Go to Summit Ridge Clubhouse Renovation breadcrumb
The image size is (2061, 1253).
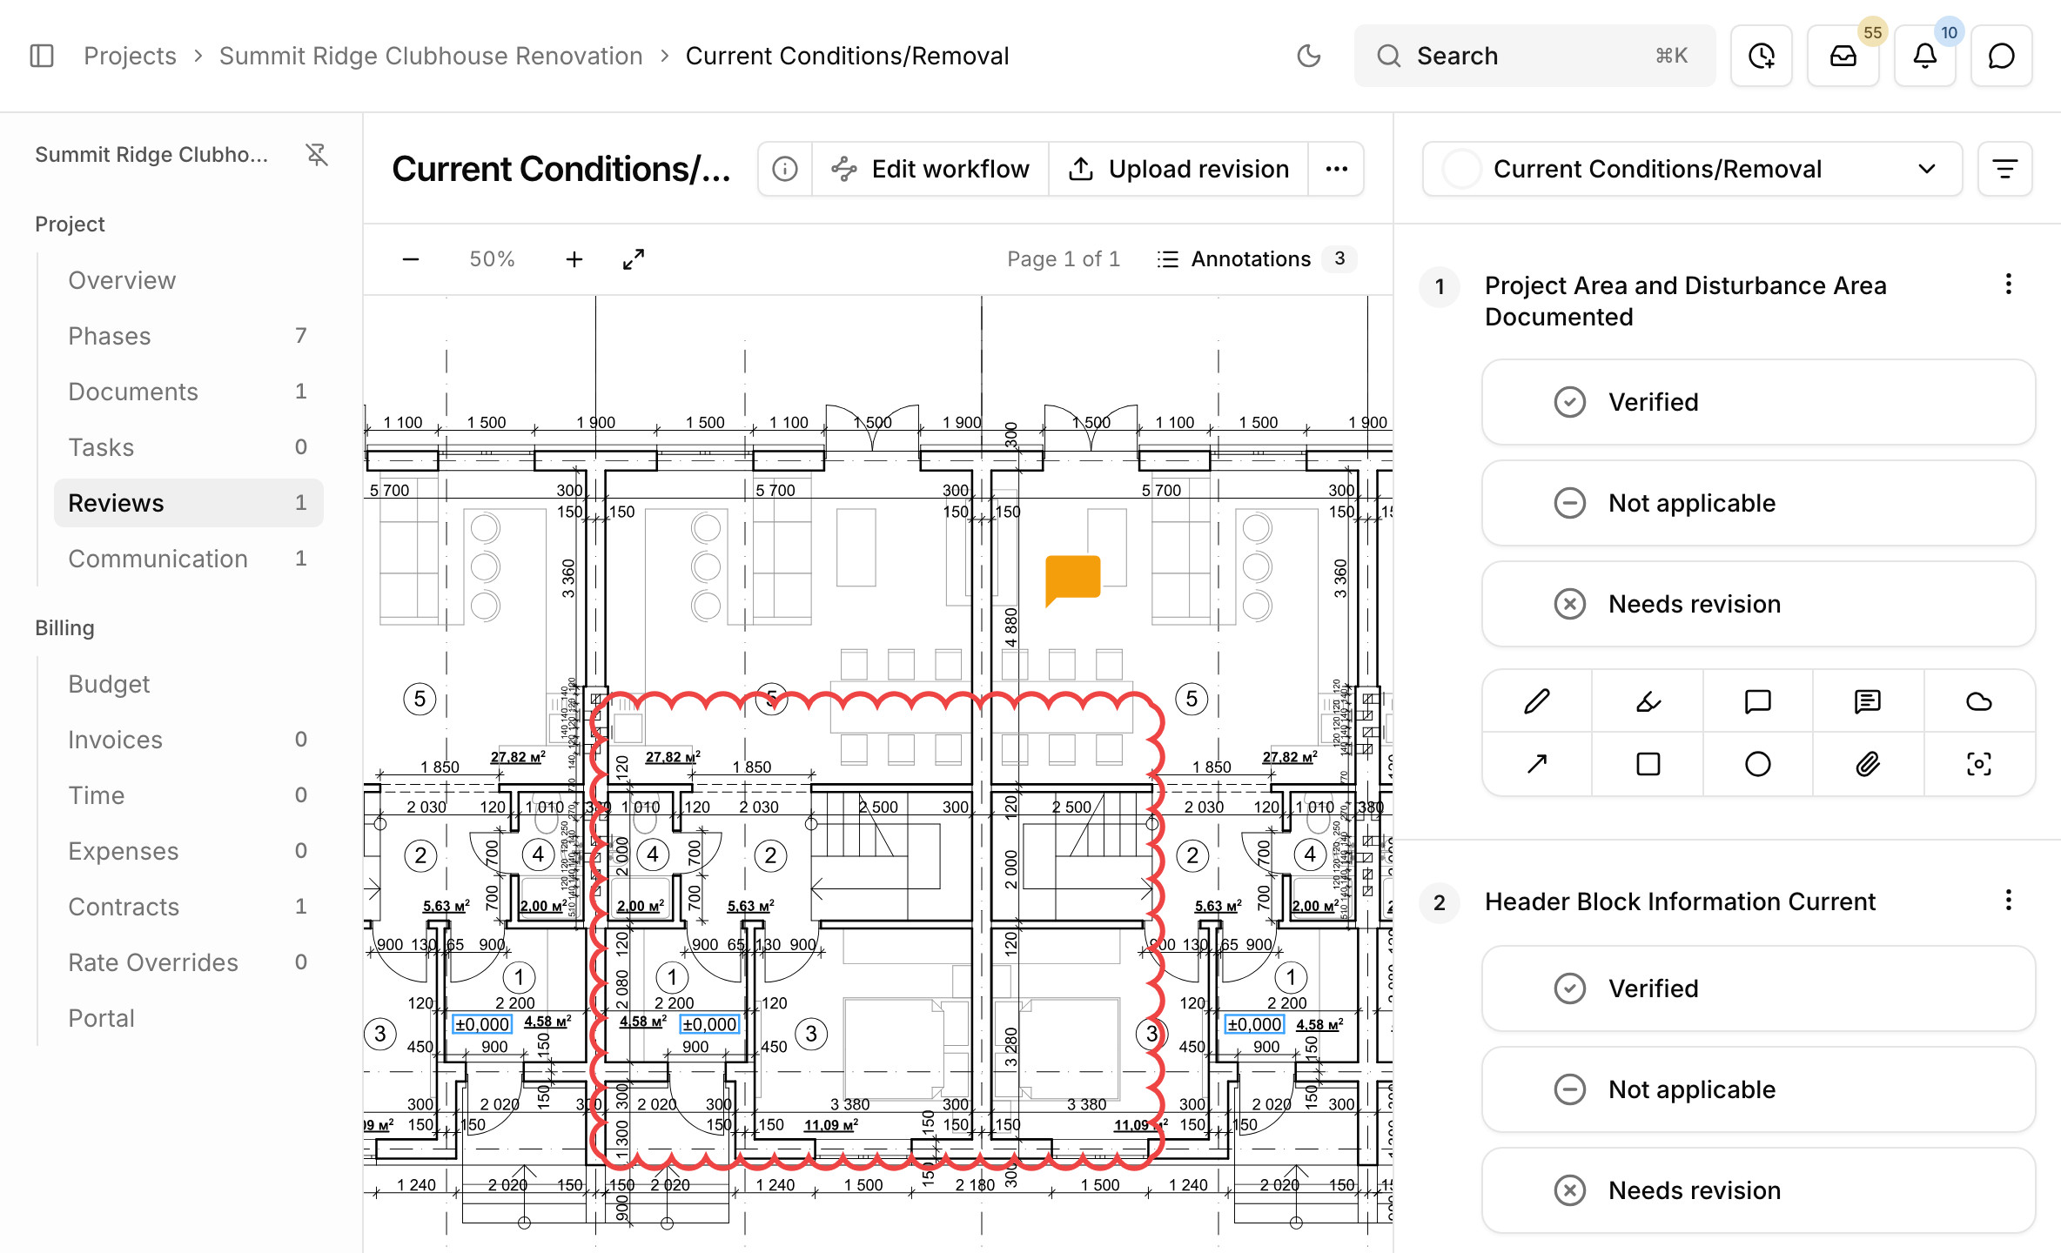(x=431, y=56)
